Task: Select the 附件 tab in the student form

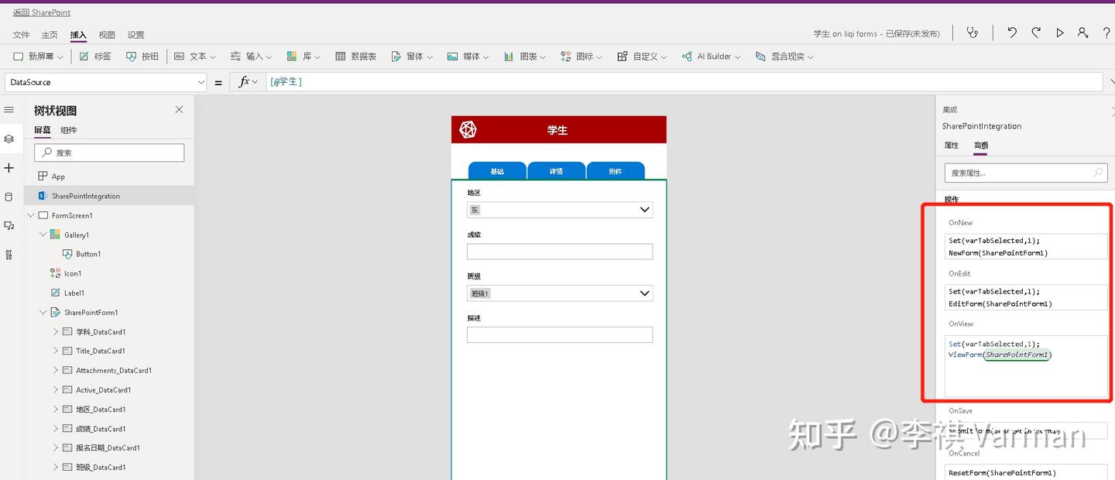Action: coord(615,170)
